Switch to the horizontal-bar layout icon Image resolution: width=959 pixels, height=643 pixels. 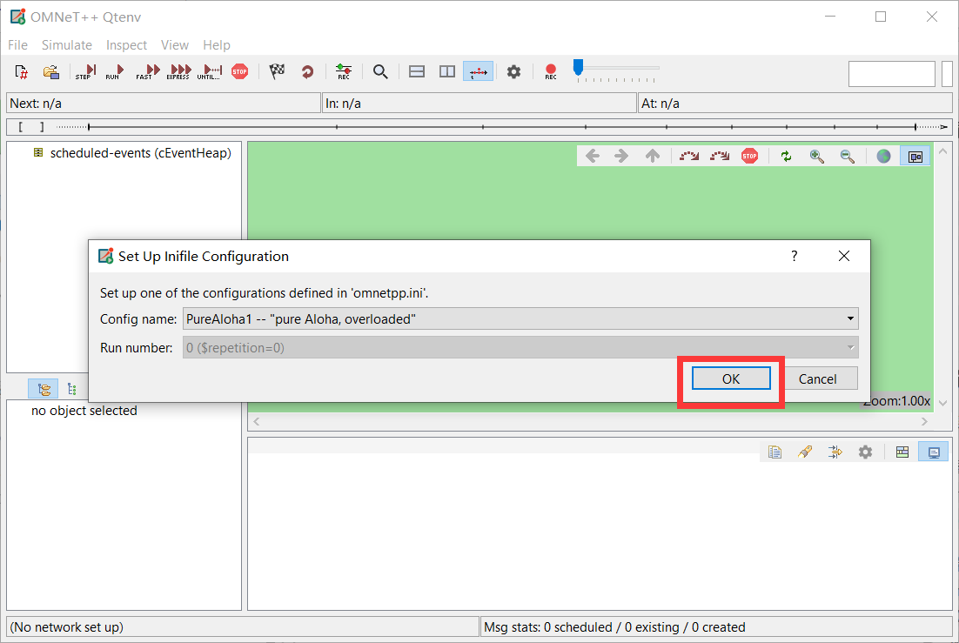coord(417,71)
